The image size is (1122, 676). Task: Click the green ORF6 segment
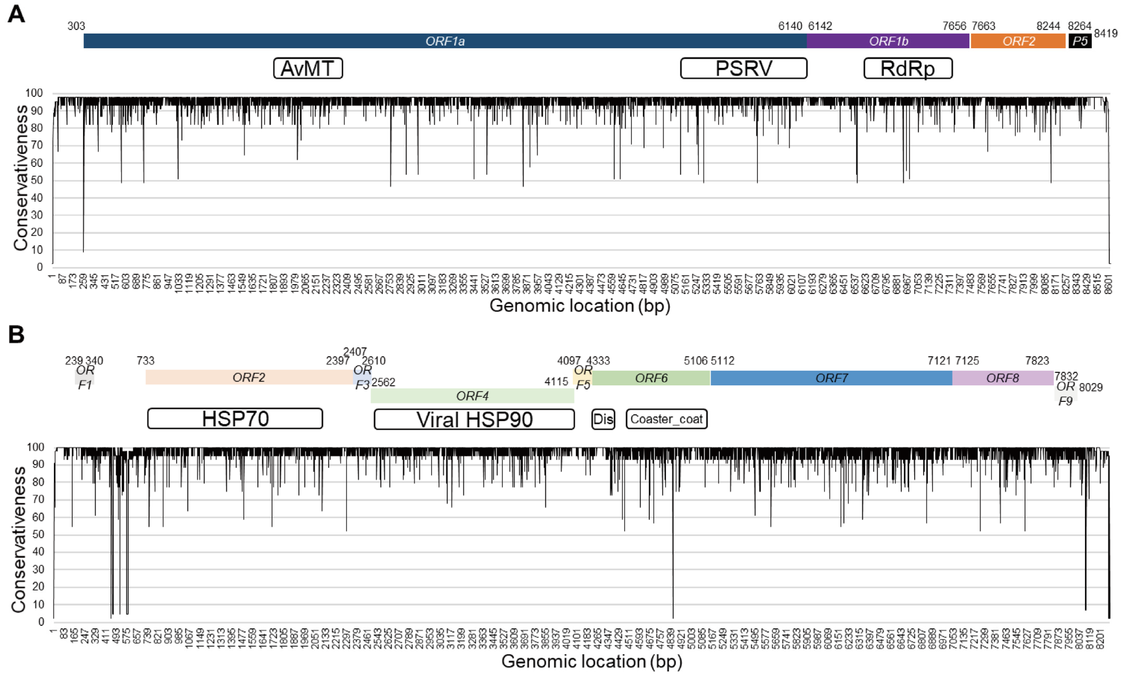point(651,378)
